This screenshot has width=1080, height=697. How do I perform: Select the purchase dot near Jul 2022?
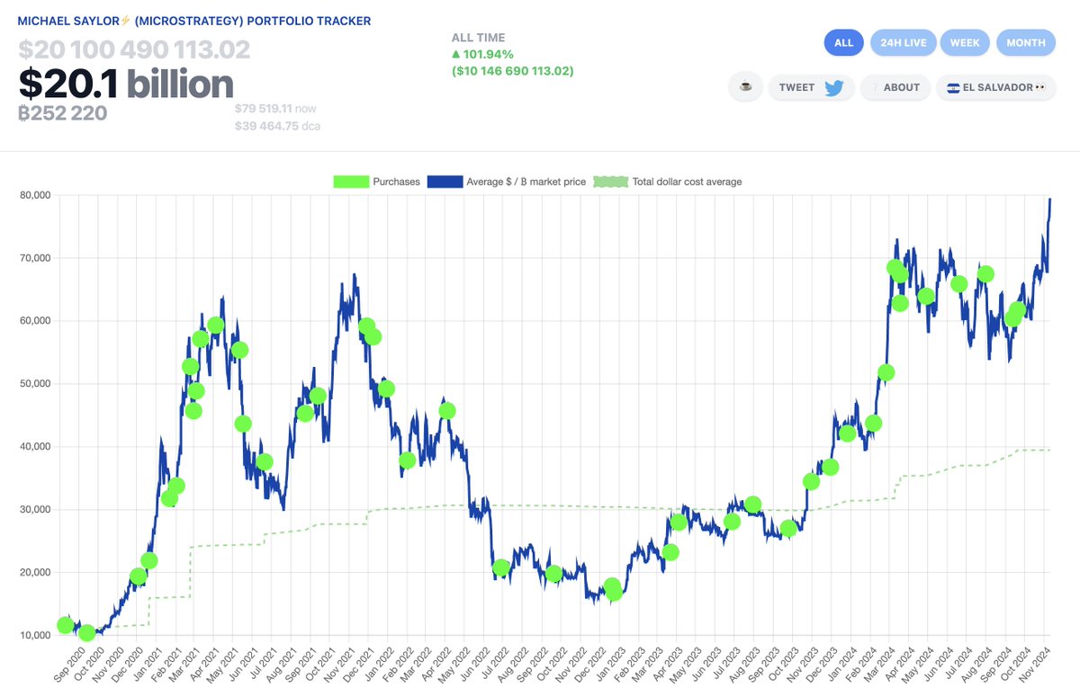click(x=501, y=567)
